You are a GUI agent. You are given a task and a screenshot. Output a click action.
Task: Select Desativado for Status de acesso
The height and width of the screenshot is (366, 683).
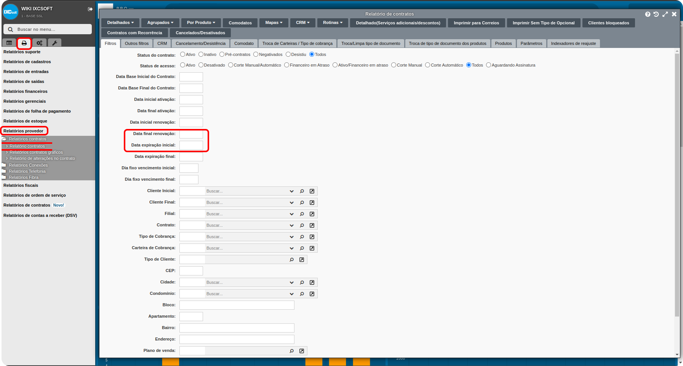201,65
